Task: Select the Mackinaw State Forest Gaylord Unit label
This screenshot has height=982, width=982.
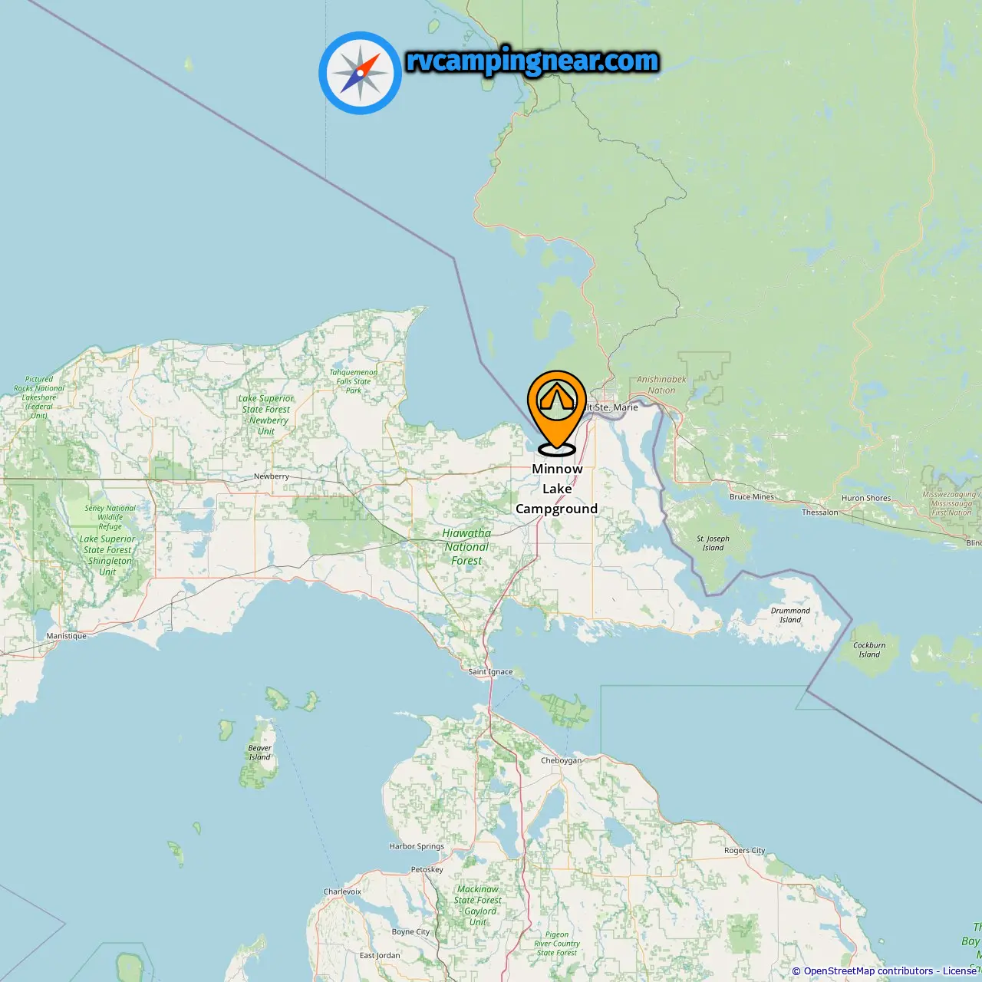Action: pyautogui.click(x=478, y=905)
